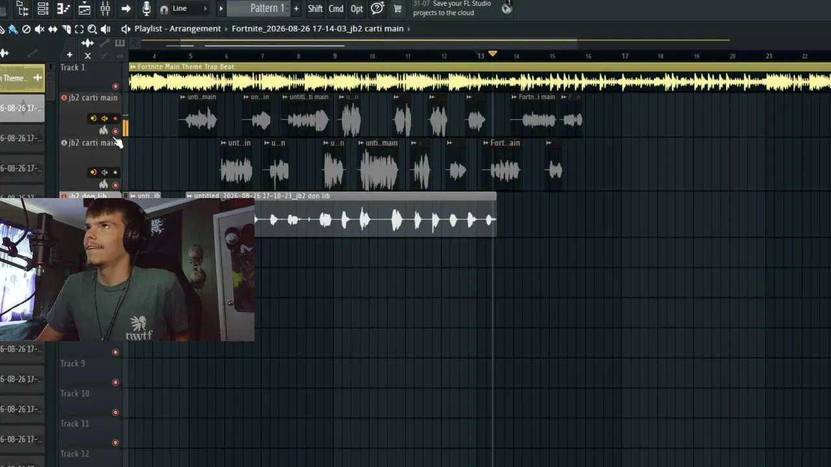Screen dimensions: 831x467
Task: Open the Fortnite clip name breadcrumb
Action: click(317, 29)
